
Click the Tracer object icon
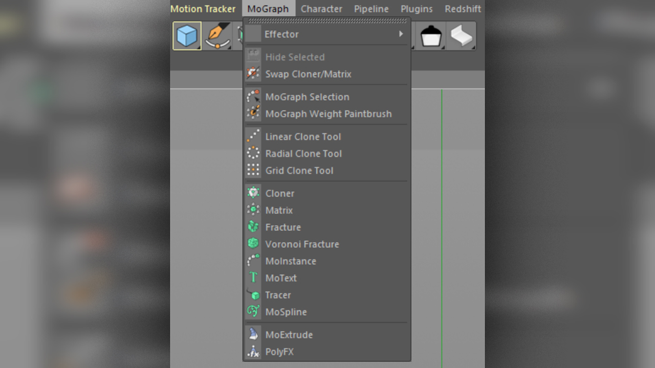click(253, 294)
